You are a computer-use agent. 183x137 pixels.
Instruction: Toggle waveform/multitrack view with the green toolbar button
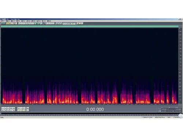click(3, 23)
